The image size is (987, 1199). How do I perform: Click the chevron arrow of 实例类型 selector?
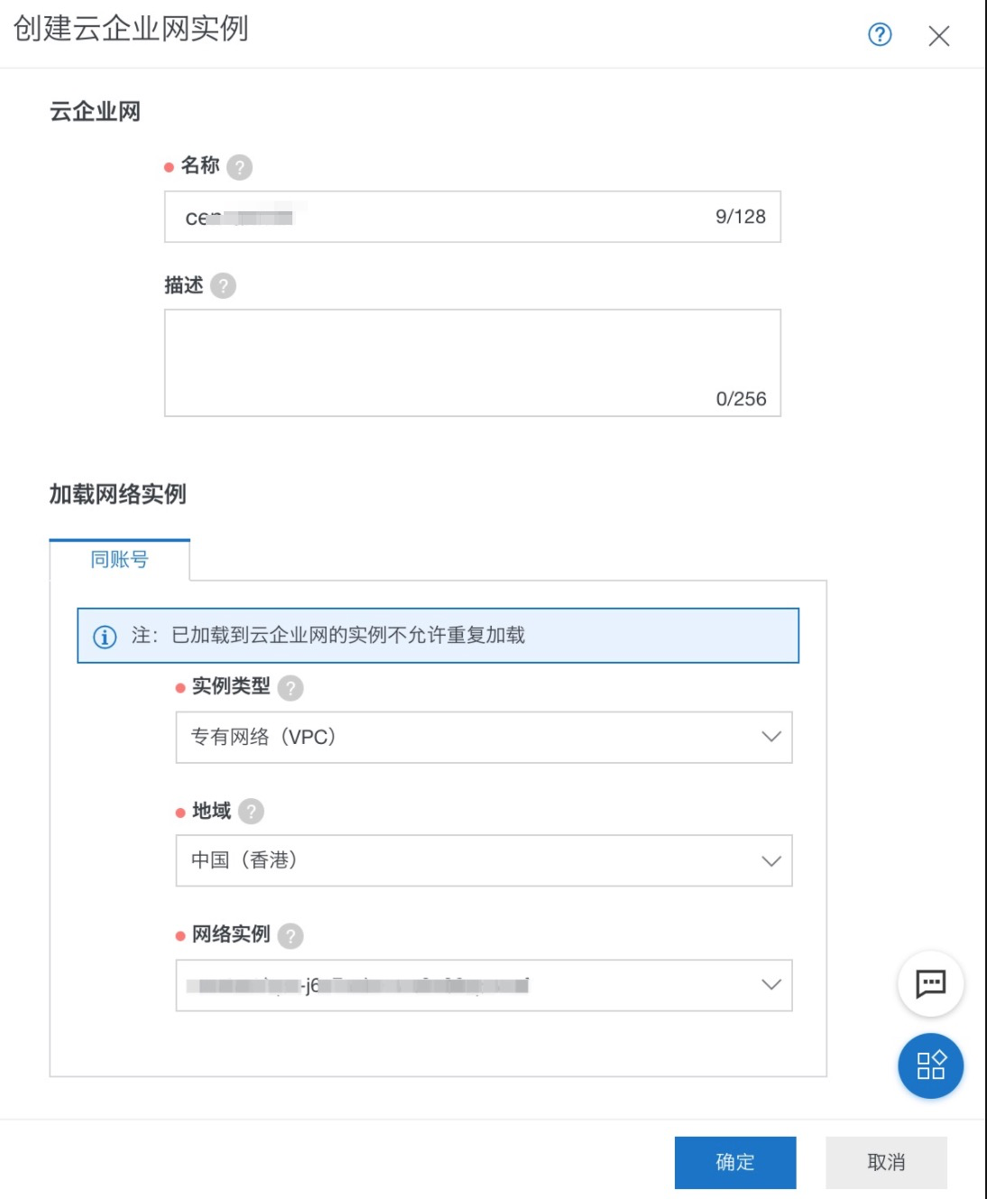pyautogui.click(x=770, y=737)
